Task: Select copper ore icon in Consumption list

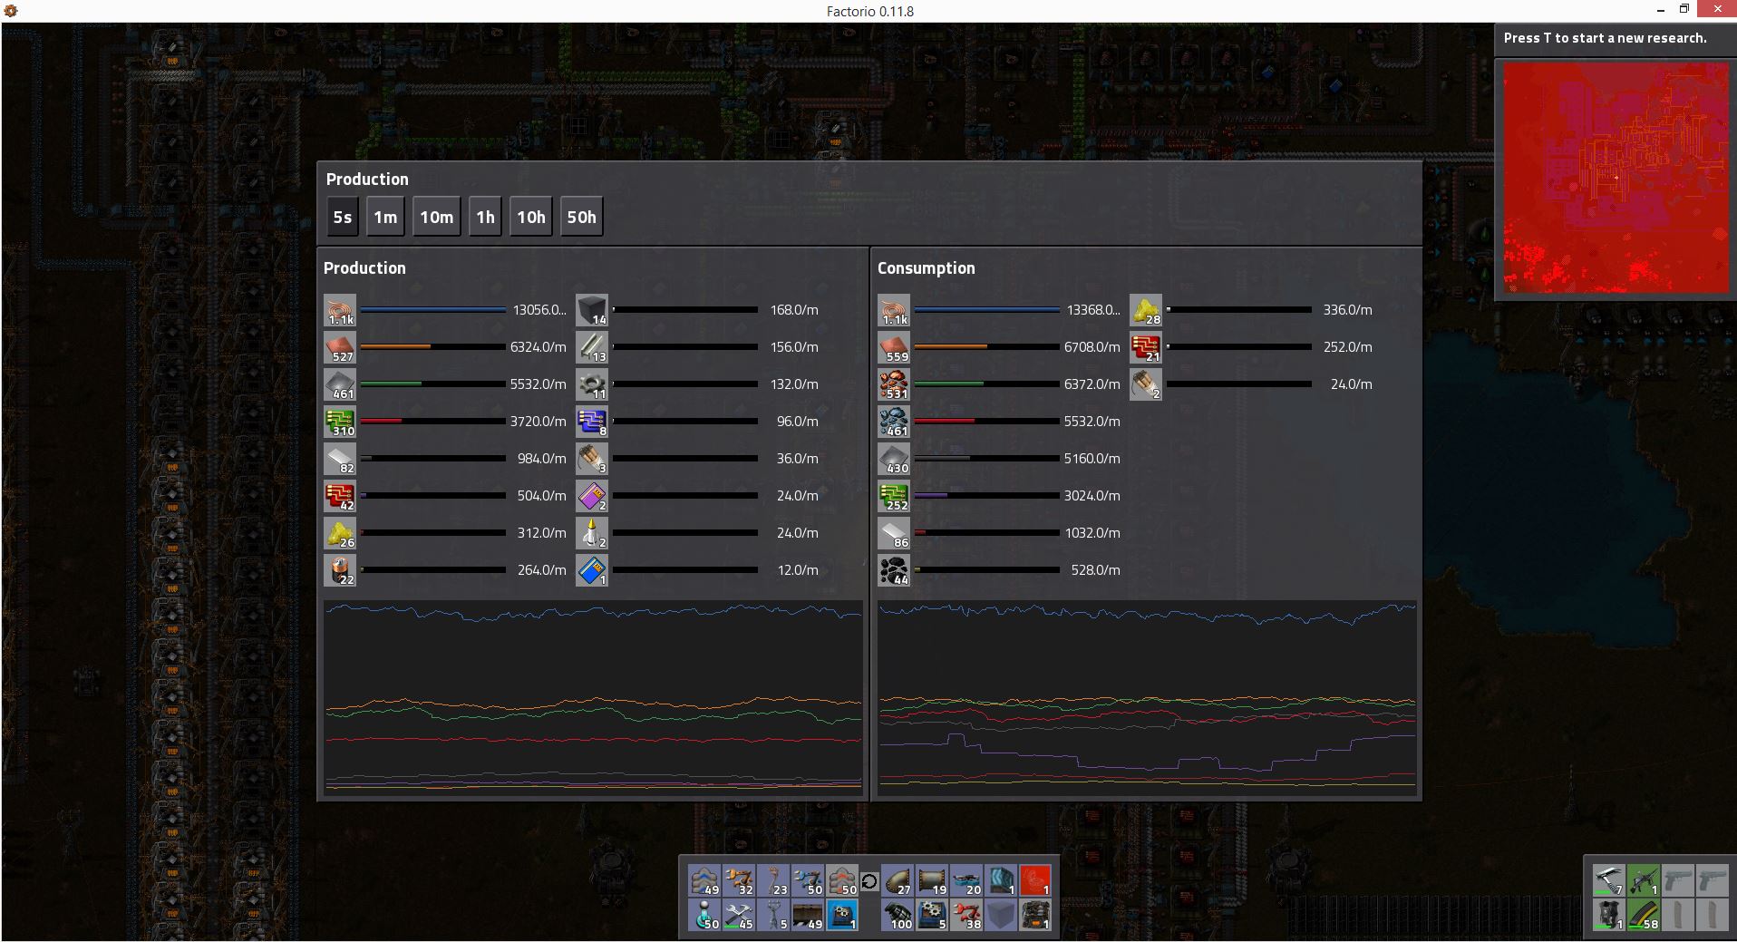Action: [x=894, y=385]
